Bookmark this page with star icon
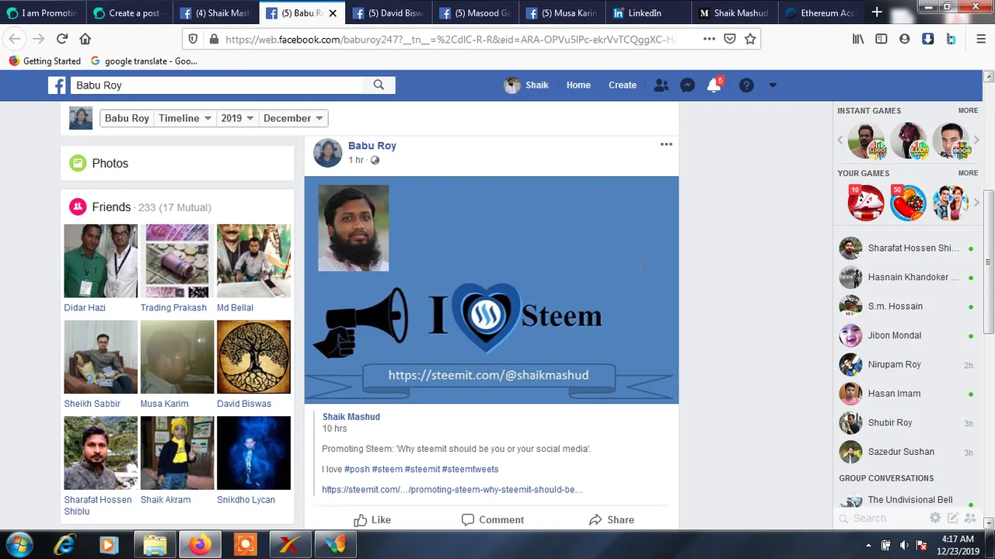This screenshot has width=995, height=559. click(x=750, y=39)
